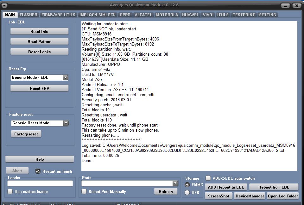Enable Select Port Manually checkbox
Image resolution: width=304 pixels, height=205 pixels.
click(x=84, y=191)
